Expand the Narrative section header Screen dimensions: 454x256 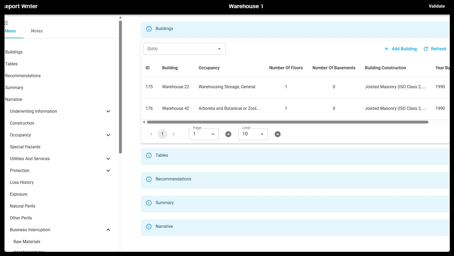pos(295,228)
